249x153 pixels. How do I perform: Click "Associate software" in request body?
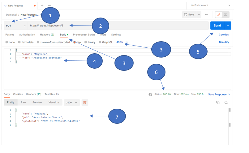[47, 58]
